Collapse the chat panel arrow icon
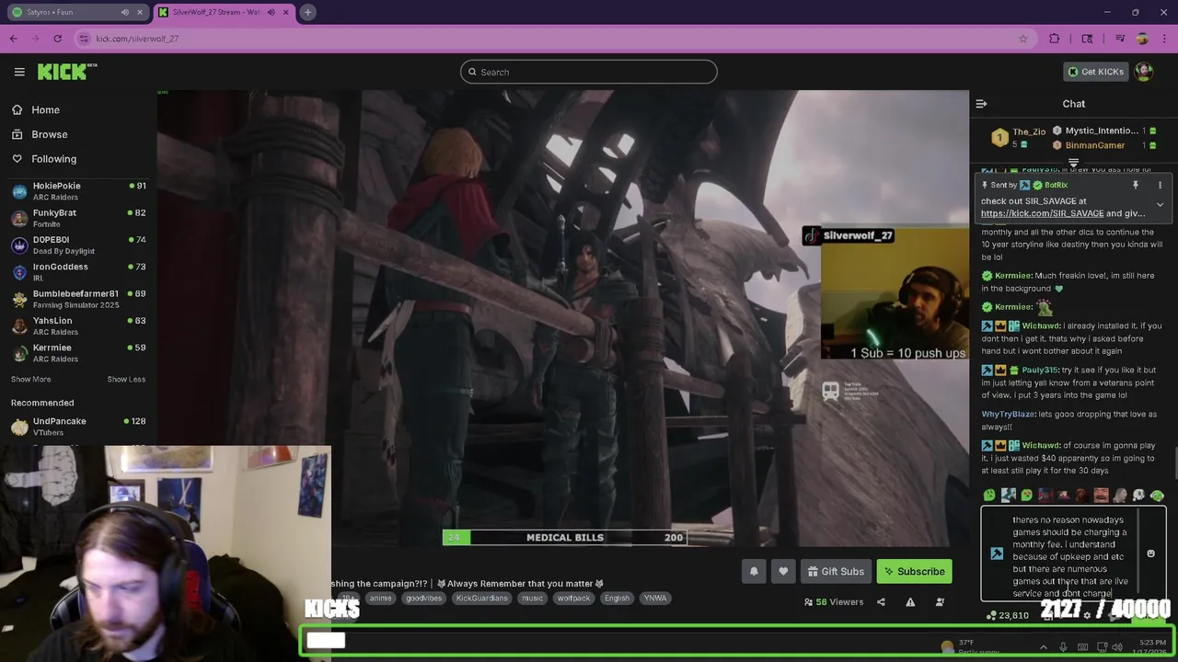 click(x=981, y=104)
